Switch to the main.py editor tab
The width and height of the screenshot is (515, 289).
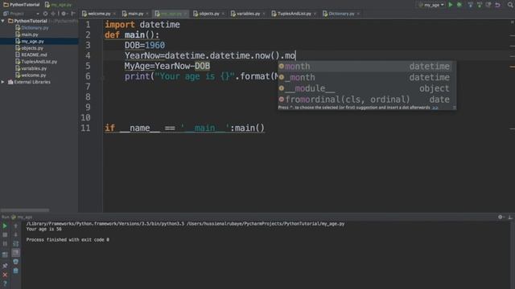(135, 14)
